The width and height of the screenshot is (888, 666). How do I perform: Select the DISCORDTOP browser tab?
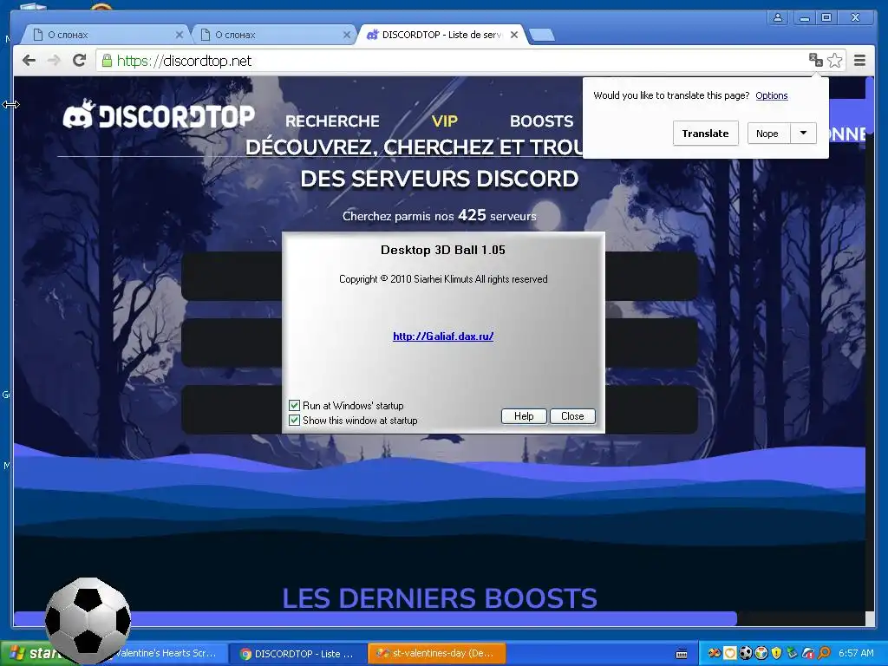pyautogui.click(x=441, y=35)
